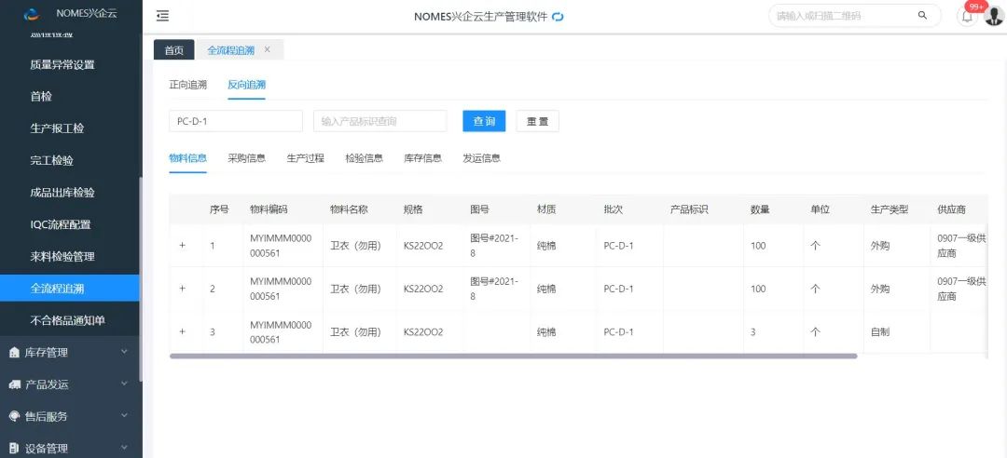Click the 设备管理 device icon
The width and height of the screenshot is (1007, 458).
15,449
